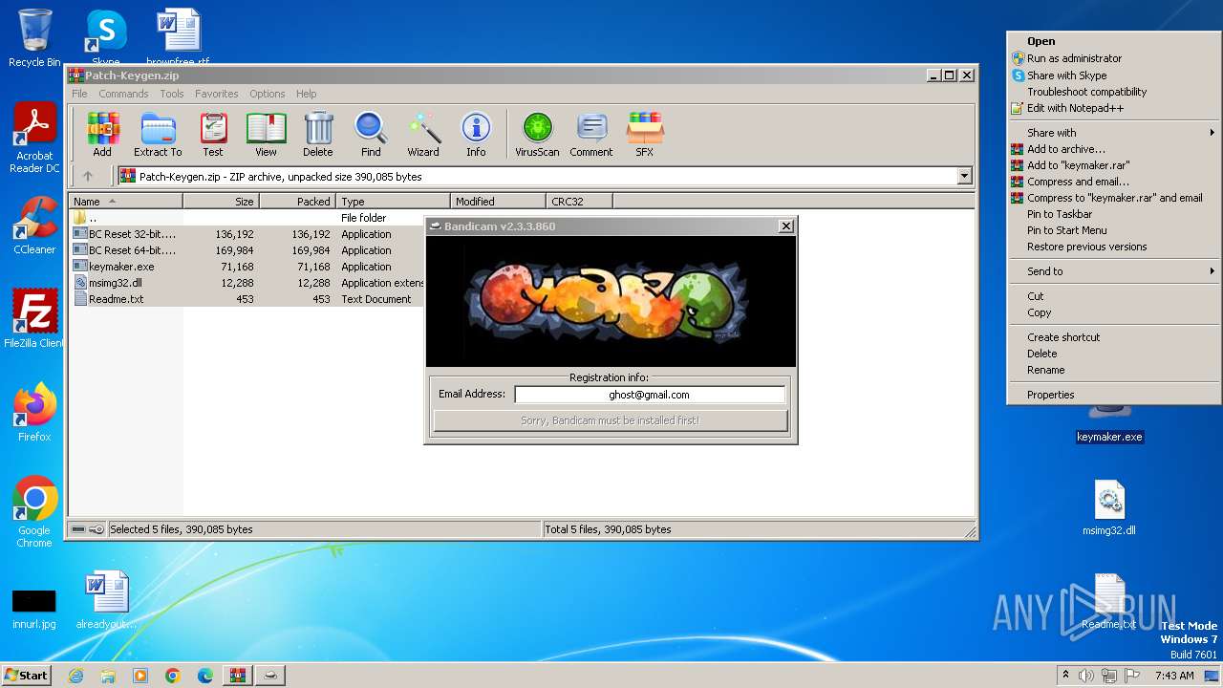The width and height of the screenshot is (1223, 688).
Task: Select CCleaner desktop icon
Action: 34,226
